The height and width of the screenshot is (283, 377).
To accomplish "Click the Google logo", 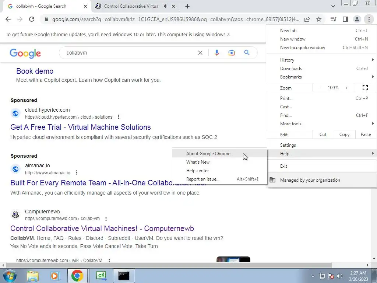I will pos(25,53).
